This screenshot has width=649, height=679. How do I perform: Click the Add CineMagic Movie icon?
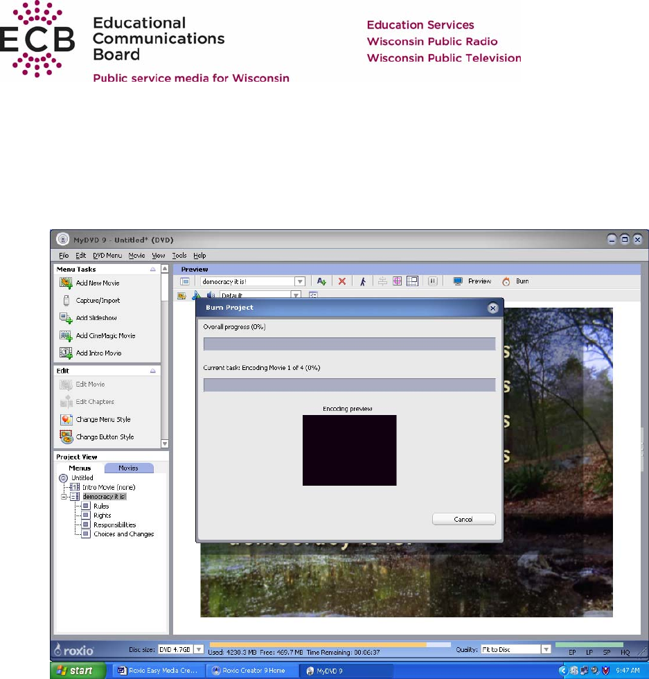(x=66, y=335)
